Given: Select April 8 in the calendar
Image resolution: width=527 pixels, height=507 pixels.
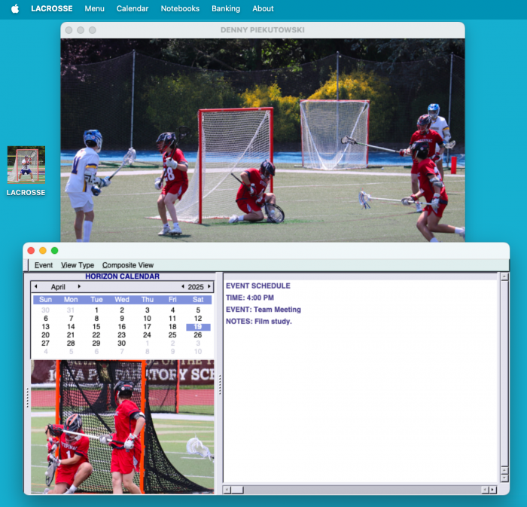Looking at the screenshot, I should click(96, 319).
